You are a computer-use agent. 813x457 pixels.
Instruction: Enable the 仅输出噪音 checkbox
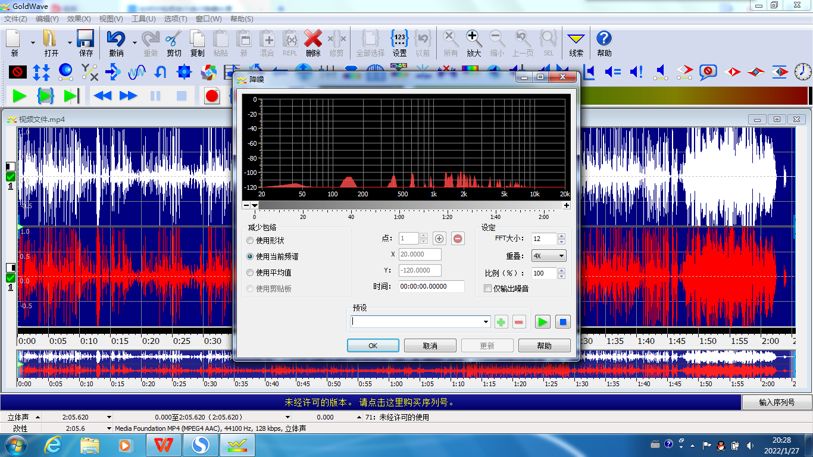(x=488, y=289)
